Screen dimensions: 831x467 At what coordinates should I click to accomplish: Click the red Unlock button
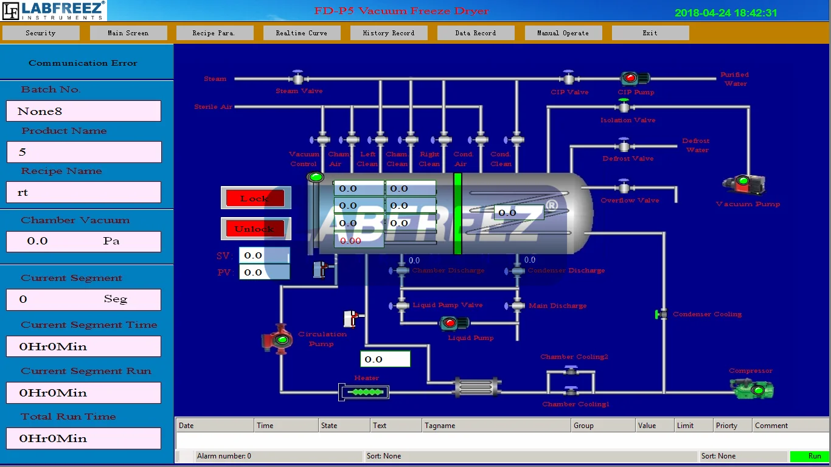[256, 229]
